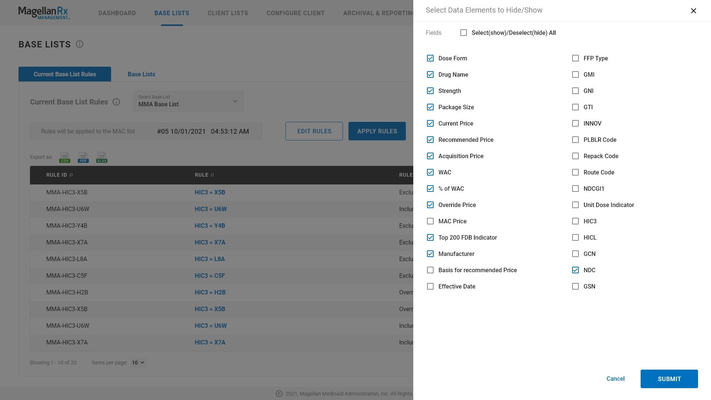Export rules as PDF file
The image size is (711, 400).
coord(83,157)
